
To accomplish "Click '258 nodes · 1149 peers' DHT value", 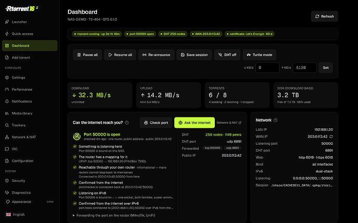I will click(x=223, y=135).
